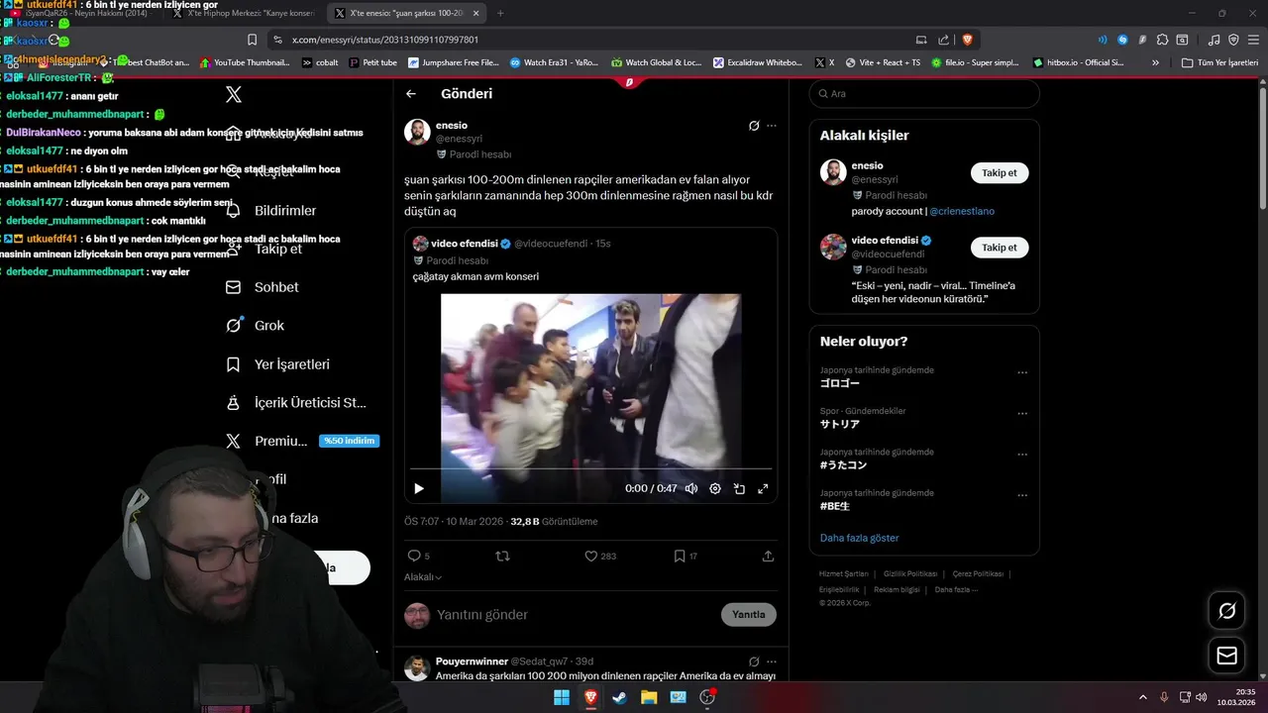Click the share icon in the address bar
This screenshot has height=713, width=1268.
tap(946, 40)
